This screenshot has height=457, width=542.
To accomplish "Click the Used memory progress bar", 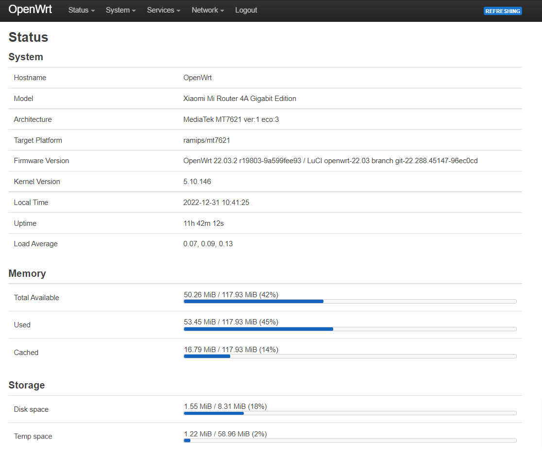I will click(350, 329).
